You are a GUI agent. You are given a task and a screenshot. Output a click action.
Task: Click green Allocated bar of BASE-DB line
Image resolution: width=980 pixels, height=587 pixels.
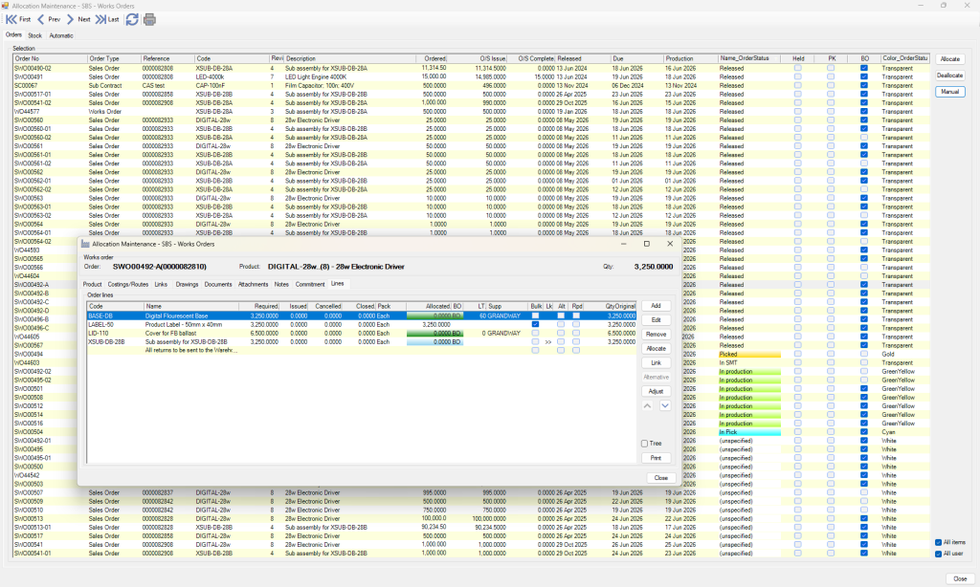[x=434, y=316]
